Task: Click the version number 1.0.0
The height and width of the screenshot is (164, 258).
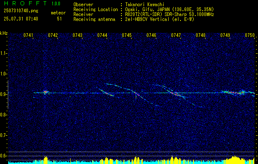Action: coord(56,3)
